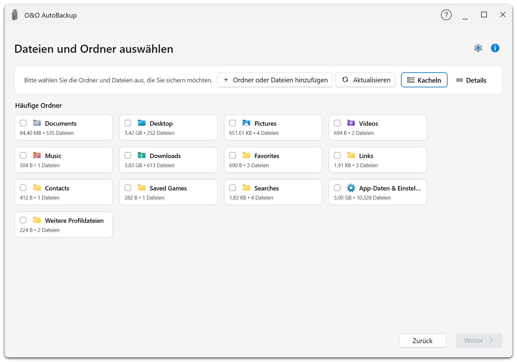Click the Documents folder icon
This screenshot has width=517, height=362.
coord(37,123)
